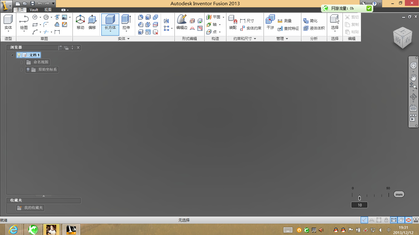Click the Dimension (尺寸) tool

247,21
